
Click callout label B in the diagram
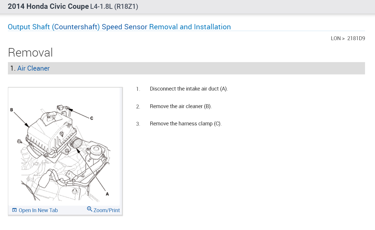11,110
